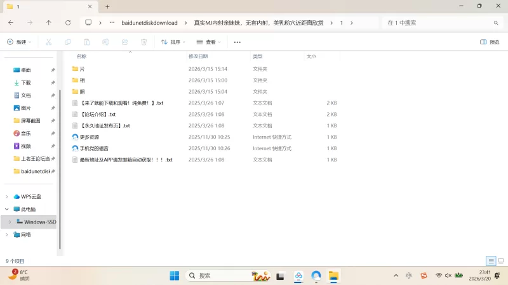This screenshot has width=508, height=285.
Task: Toggle the 预览 preview pane
Action: (x=489, y=42)
